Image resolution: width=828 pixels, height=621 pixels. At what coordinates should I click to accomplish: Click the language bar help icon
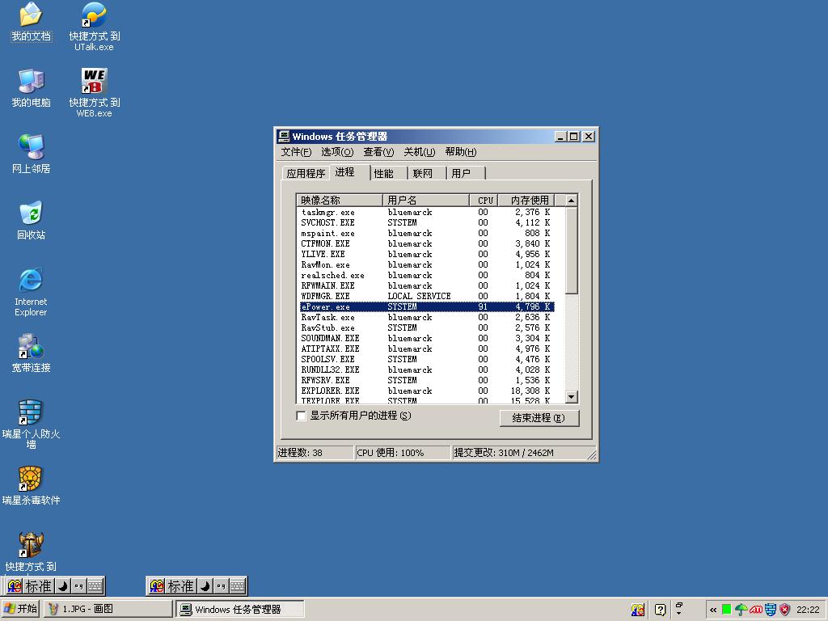(660, 610)
